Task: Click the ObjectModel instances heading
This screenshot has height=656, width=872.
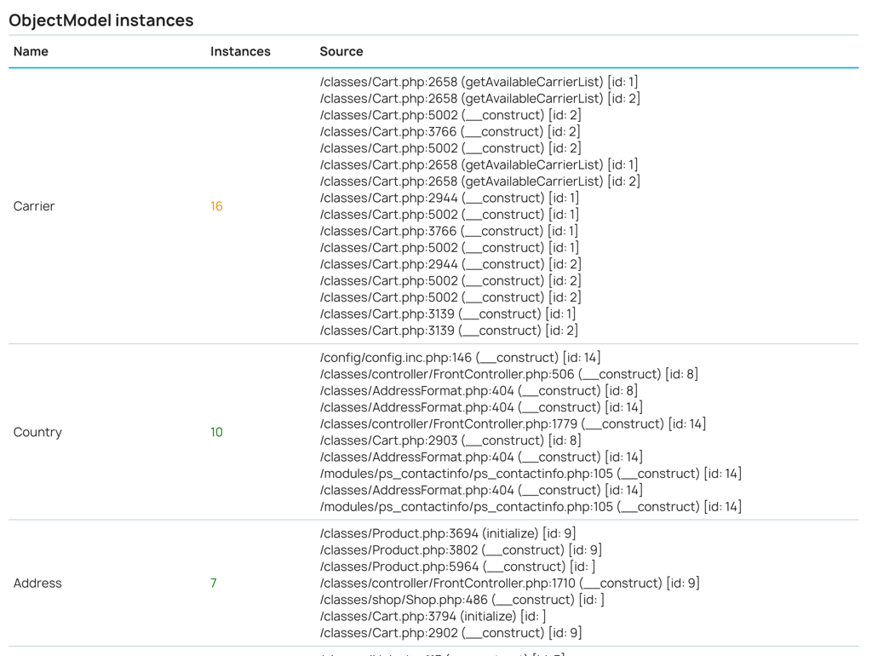Action: pyautogui.click(x=100, y=20)
